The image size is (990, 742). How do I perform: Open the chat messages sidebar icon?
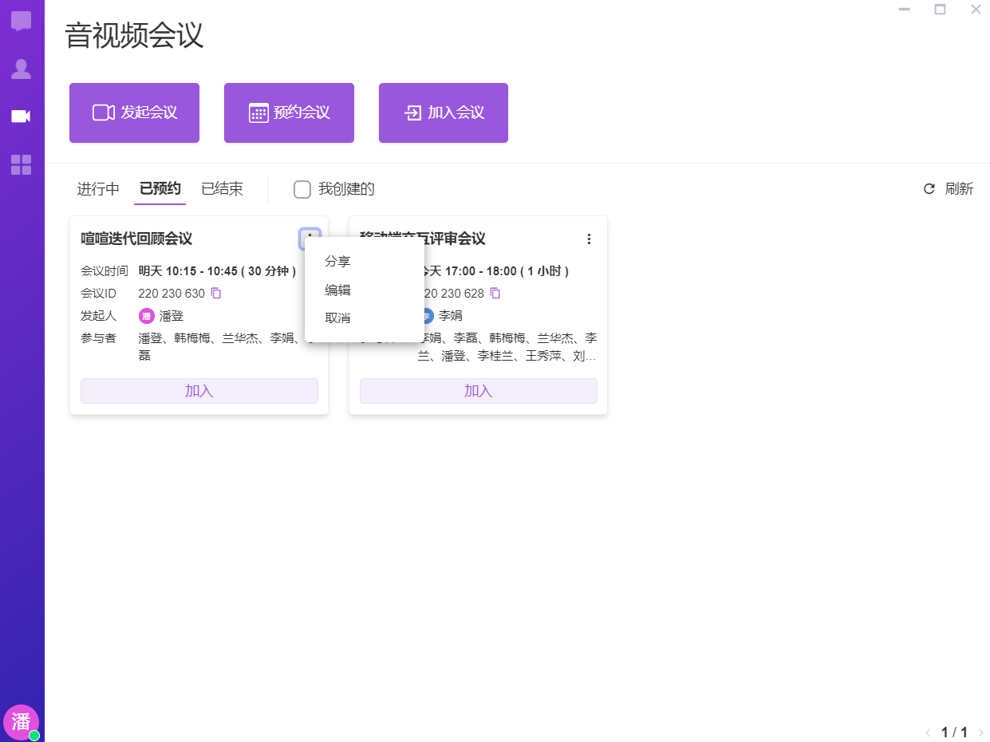point(22,22)
